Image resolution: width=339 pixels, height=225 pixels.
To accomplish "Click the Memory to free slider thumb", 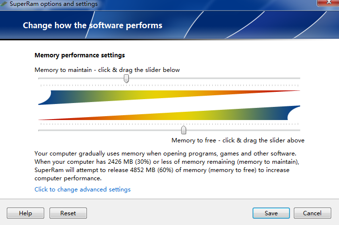I will click(x=184, y=130).
